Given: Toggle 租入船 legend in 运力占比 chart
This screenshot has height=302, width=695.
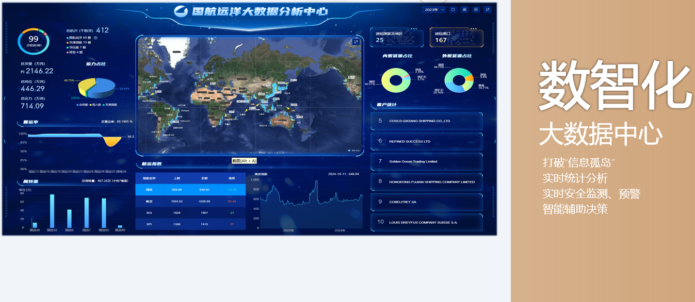Looking at the screenshot, I should click(95, 105).
